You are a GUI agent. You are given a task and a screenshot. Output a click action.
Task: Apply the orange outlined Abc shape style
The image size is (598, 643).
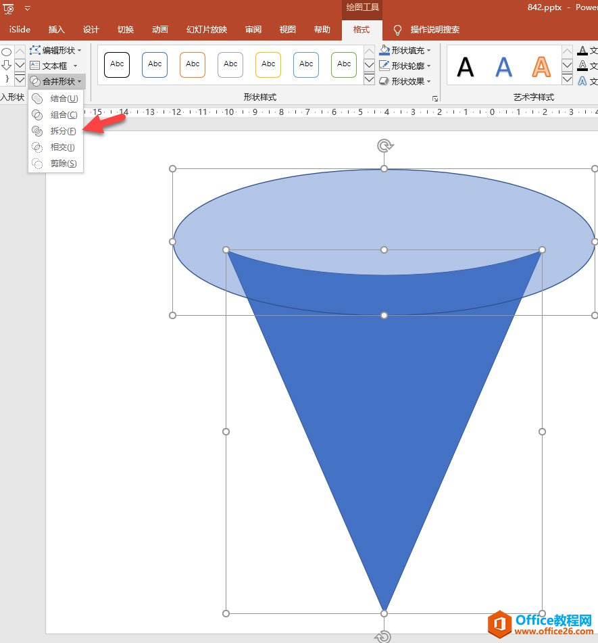coord(193,64)
